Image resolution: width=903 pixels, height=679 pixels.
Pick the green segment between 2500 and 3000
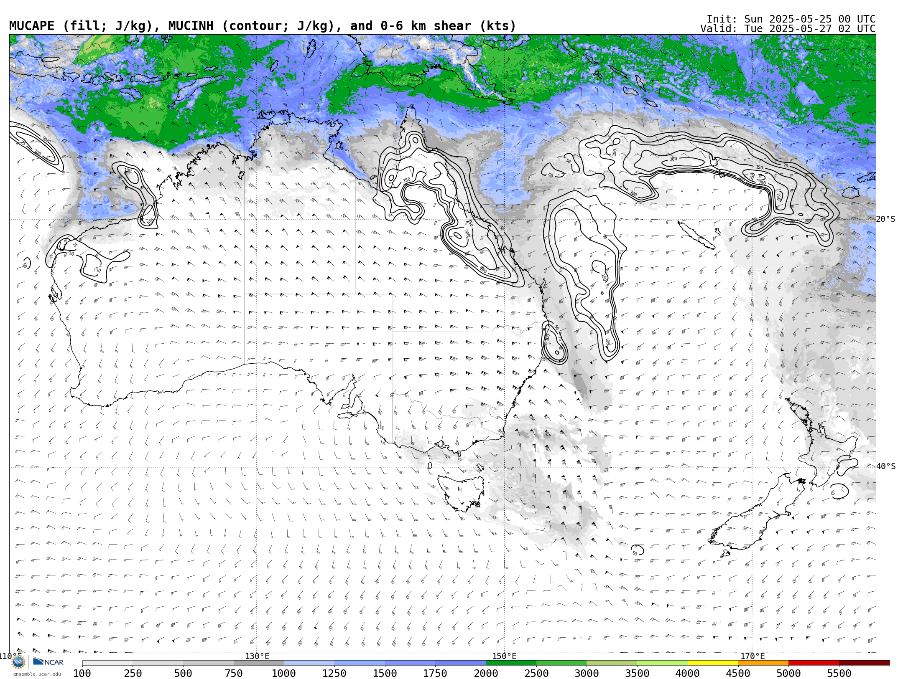click(561, 663)
